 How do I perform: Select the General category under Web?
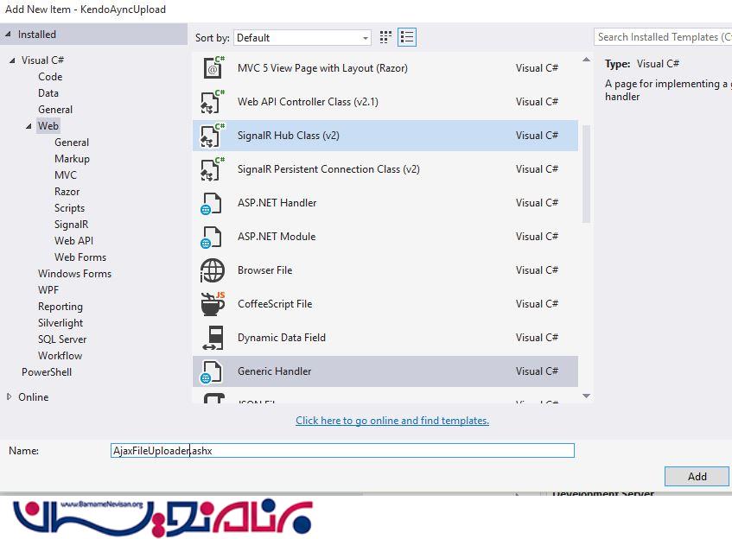pos(72,143)
